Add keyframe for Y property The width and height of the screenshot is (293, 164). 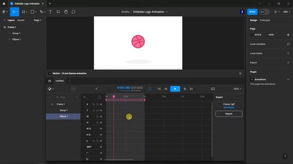[x=101, y=110]
